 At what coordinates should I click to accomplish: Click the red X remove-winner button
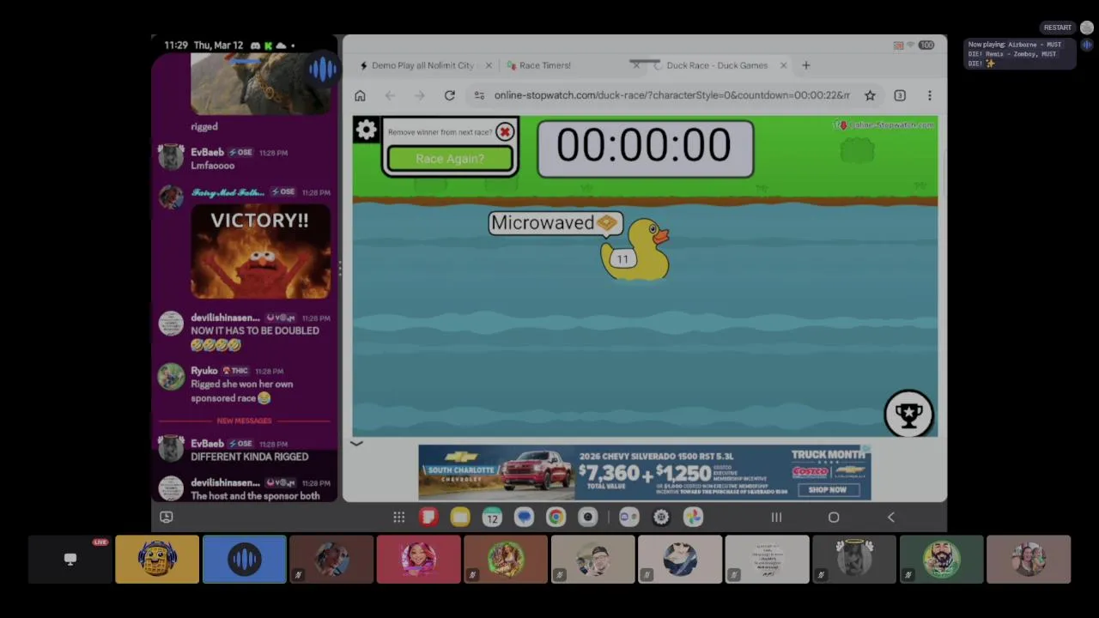coord(505,131)
